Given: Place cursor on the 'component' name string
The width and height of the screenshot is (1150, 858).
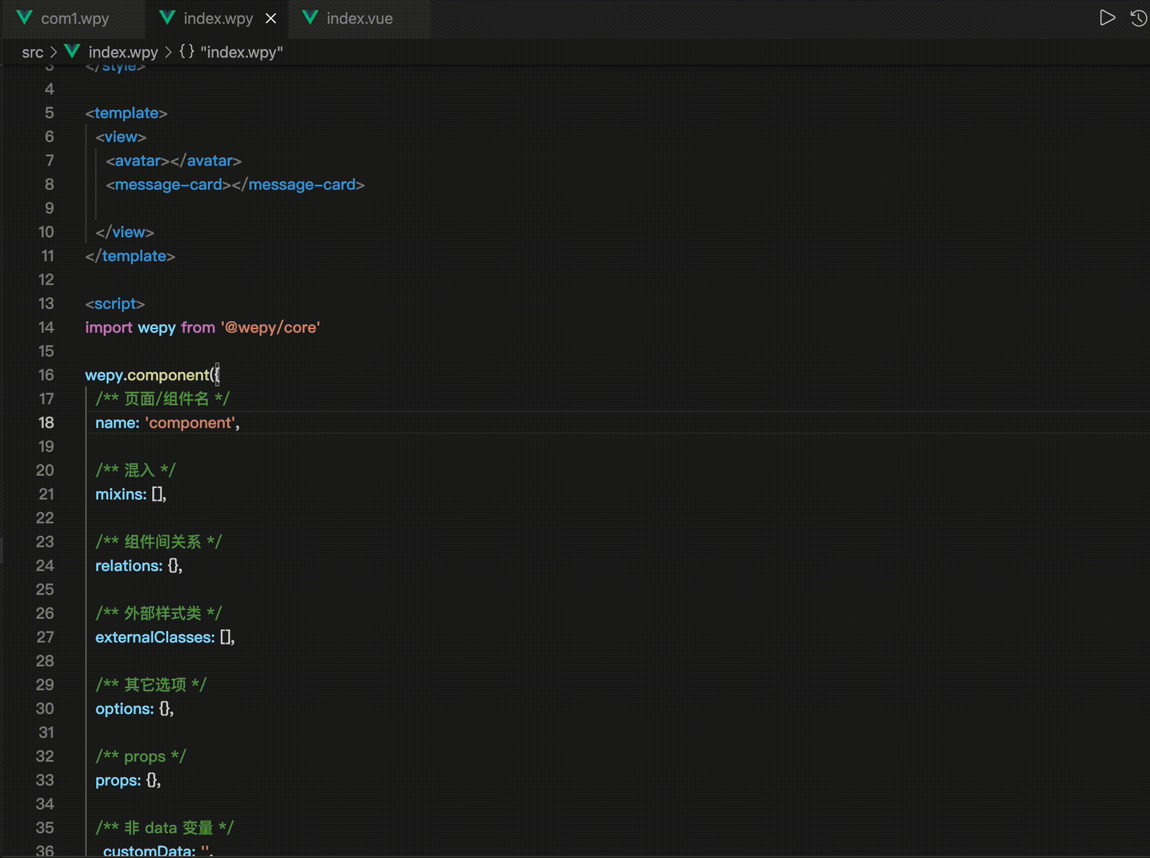Looking at the screenshot, I should (190, 423).
